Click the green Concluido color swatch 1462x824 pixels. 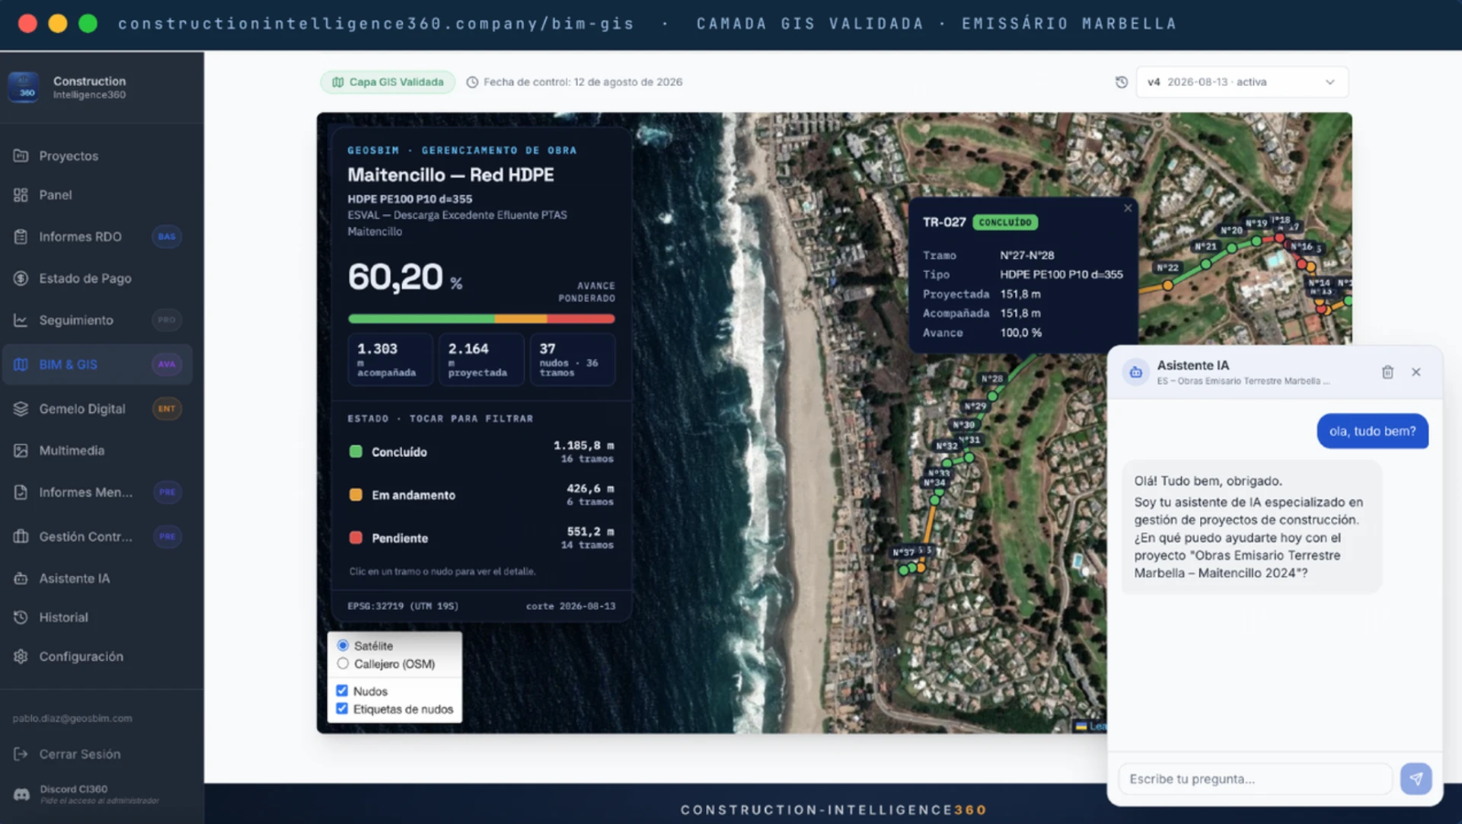tap(356, 452)
